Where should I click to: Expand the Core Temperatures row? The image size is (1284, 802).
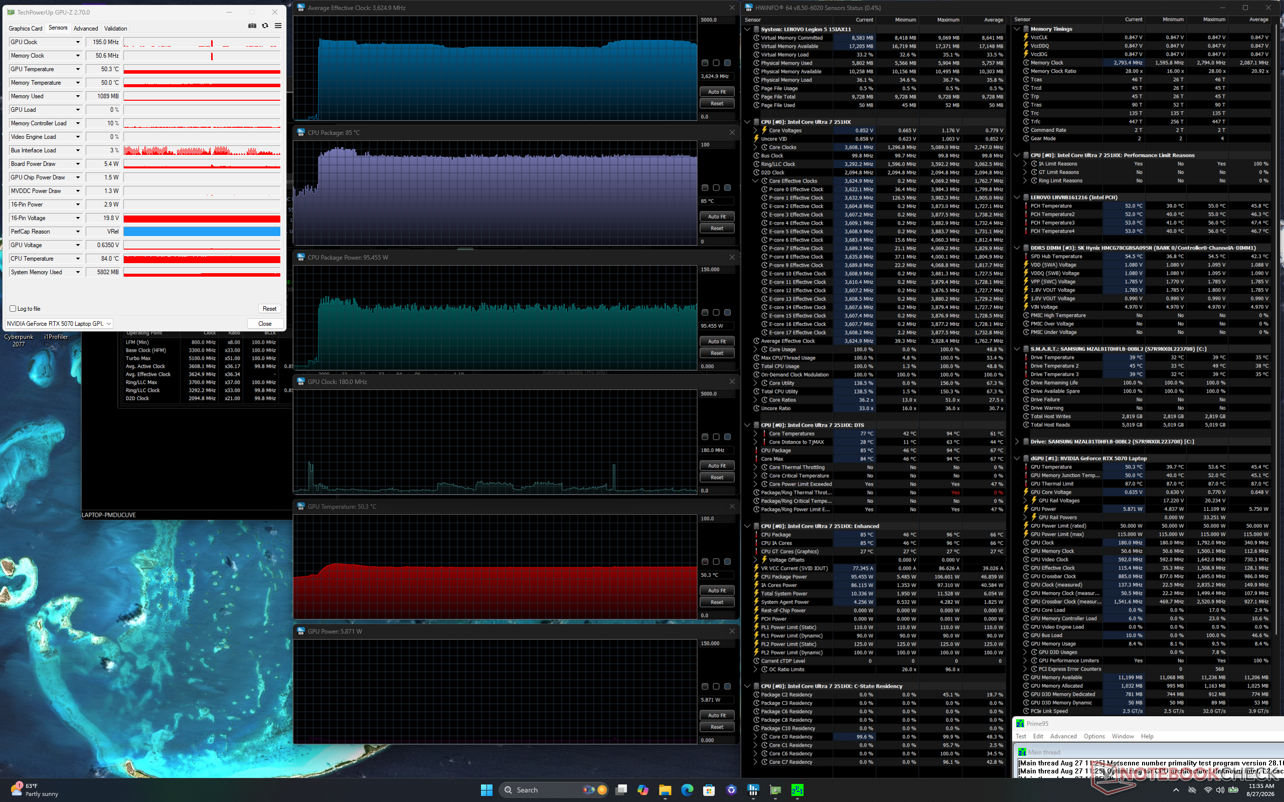[755, 434]
